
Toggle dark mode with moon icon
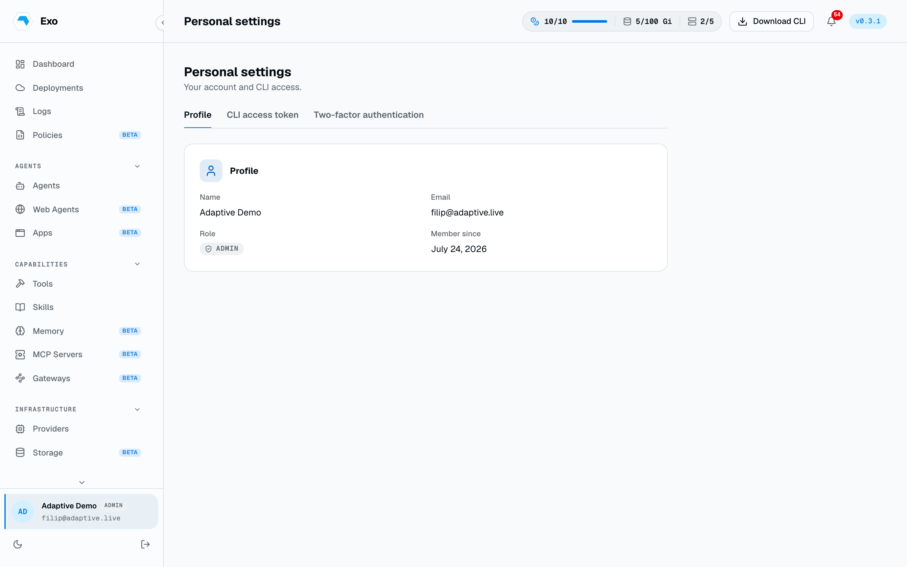pos(18,544)
